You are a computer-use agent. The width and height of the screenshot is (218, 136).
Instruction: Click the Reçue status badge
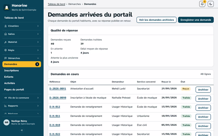coord(186,89)
